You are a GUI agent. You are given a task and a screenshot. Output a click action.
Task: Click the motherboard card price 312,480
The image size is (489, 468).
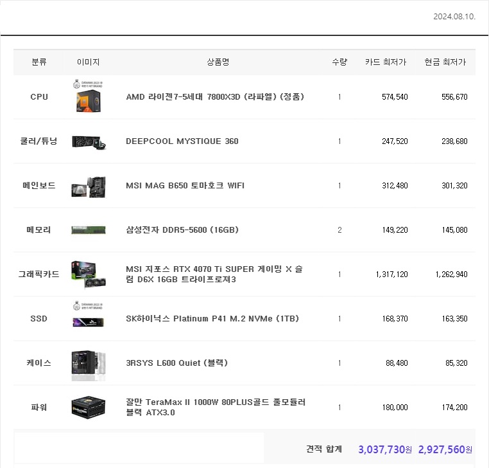(x=395, y=186)
